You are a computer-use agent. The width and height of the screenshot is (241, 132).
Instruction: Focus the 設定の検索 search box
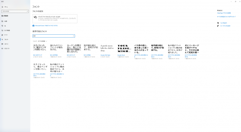15,11
